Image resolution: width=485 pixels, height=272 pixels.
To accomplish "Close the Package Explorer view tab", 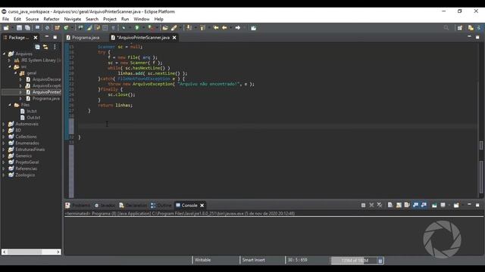I will (x=36, y=38).
